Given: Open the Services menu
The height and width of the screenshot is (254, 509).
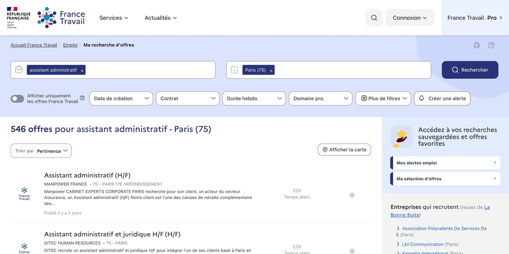Looking at the screenshot, I should (x=114, y=18).
